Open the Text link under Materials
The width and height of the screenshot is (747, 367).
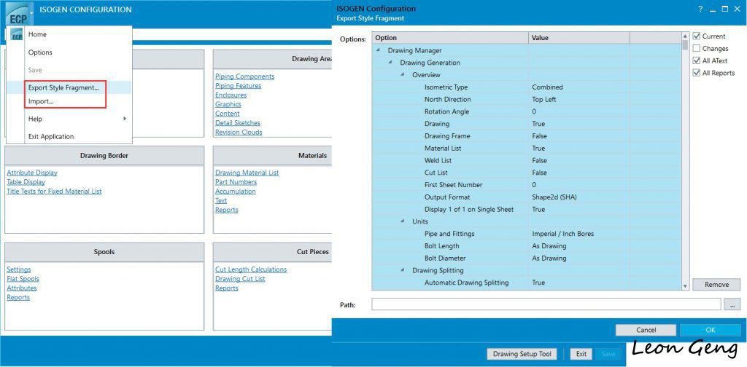[x=221, y=201]
